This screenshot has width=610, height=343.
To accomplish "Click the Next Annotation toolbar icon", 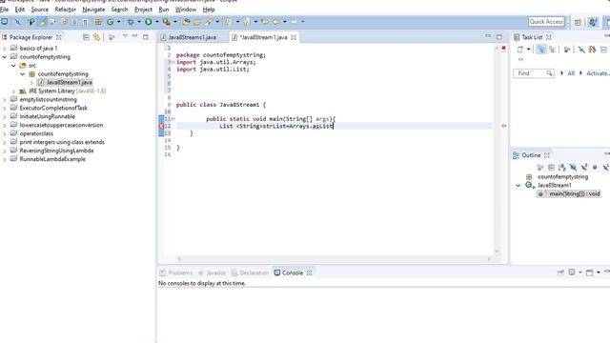I will (228, 22).
